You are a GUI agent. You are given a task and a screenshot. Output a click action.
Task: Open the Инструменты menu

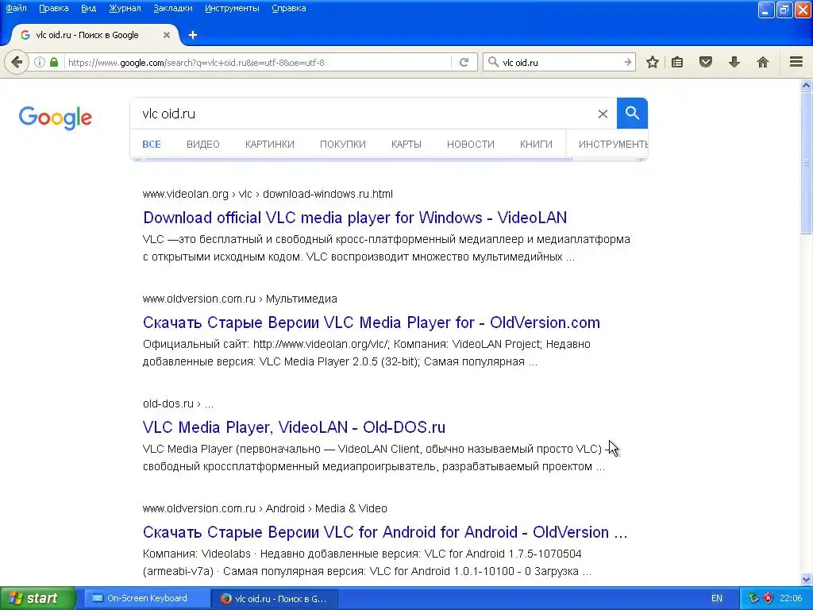pos(232,8)
